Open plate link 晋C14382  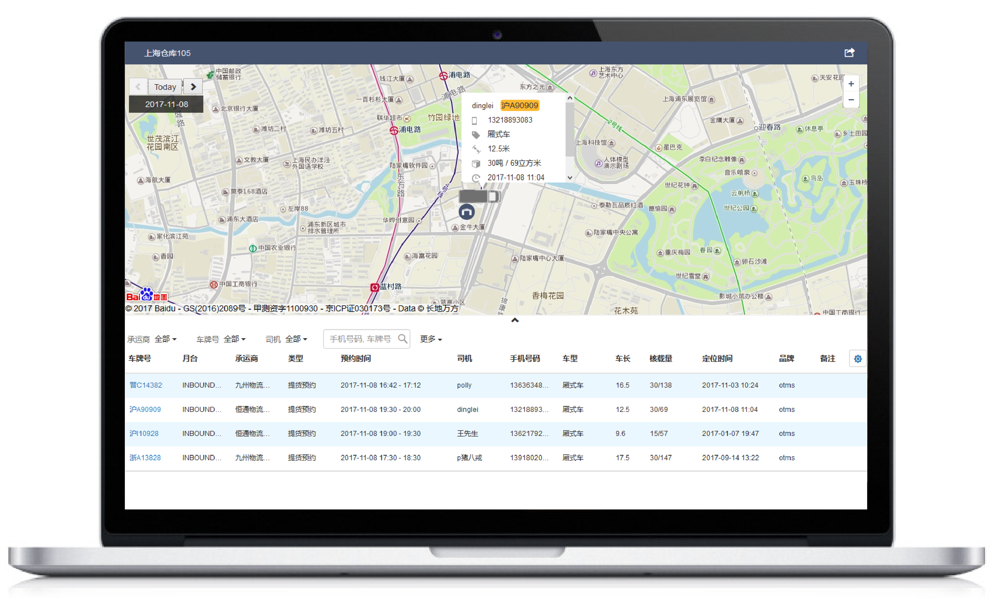pyautogui.click(x=146, y=385)
